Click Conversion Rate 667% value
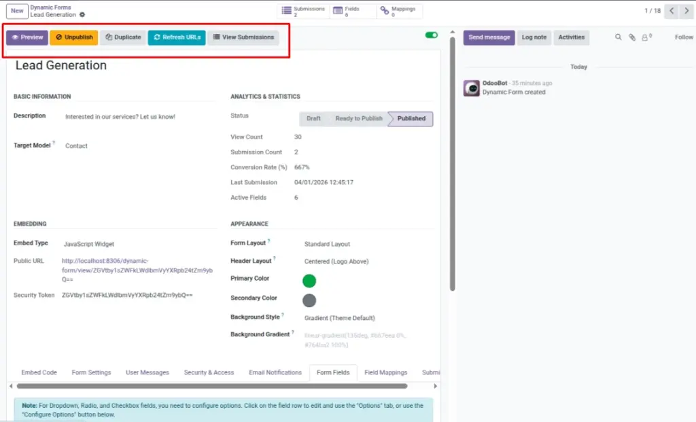This screenshot has width=696, height=422. click(302, 167)
